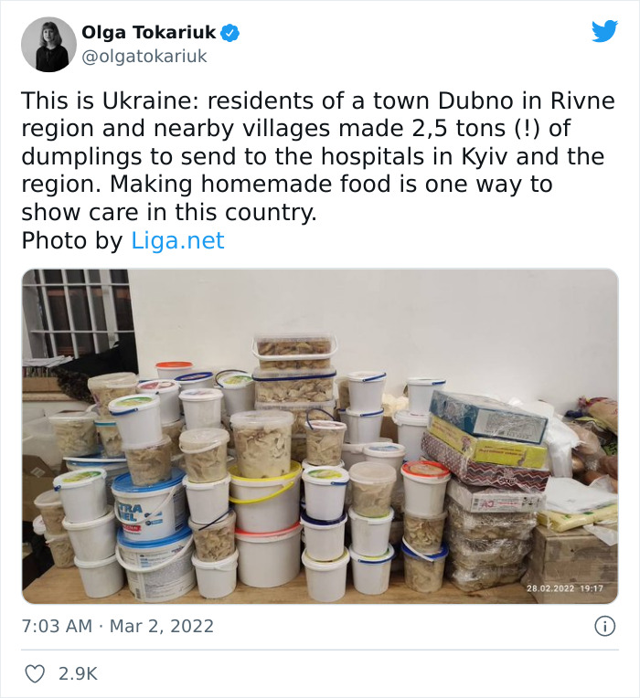Click the Olga Tokariuk display name
Screen dimensions: 640x698
pyautogui.click(x=148, y=33)
